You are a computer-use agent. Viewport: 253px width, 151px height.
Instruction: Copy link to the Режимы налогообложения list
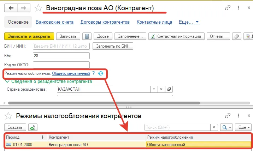(228, 115)
